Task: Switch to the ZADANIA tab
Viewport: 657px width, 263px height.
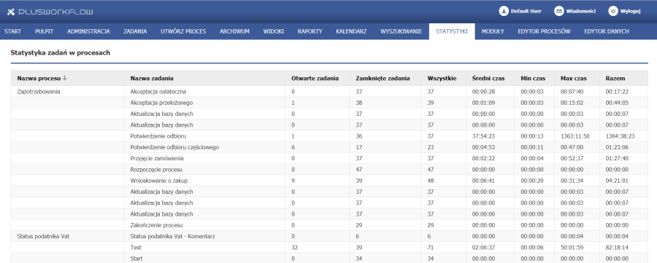Action: tap(135, 31)
